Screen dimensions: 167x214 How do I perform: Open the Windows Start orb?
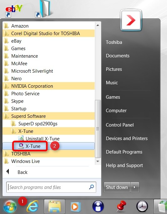point(10,206)
